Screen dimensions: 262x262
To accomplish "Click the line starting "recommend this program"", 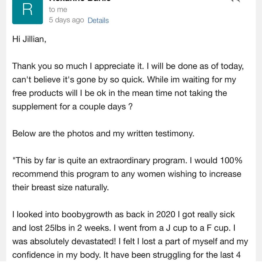I will [127, 174].
